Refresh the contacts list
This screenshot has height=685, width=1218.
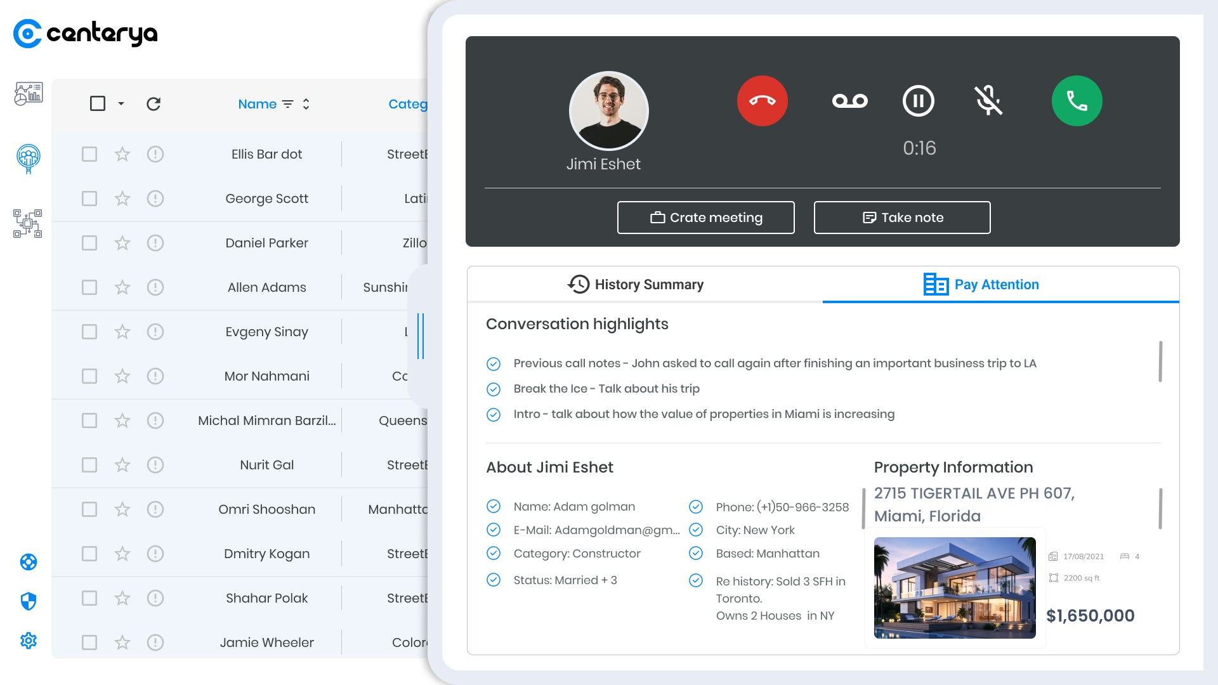pos(154,104)
